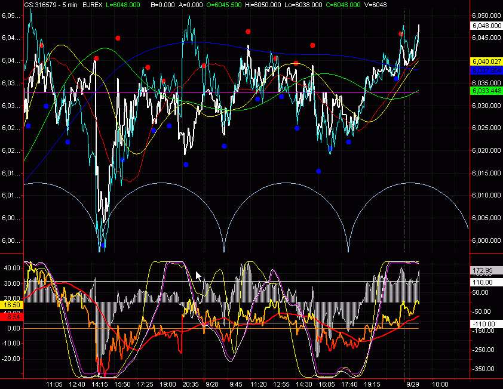Viewport: 503px width, 389px height.
Task: Click the 12:55 time axis label
Action: [x=281, y=384]
